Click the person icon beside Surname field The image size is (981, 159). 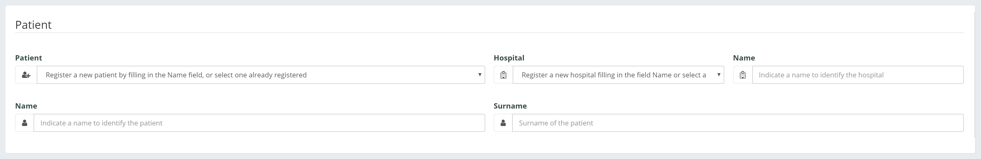[503, 123]
